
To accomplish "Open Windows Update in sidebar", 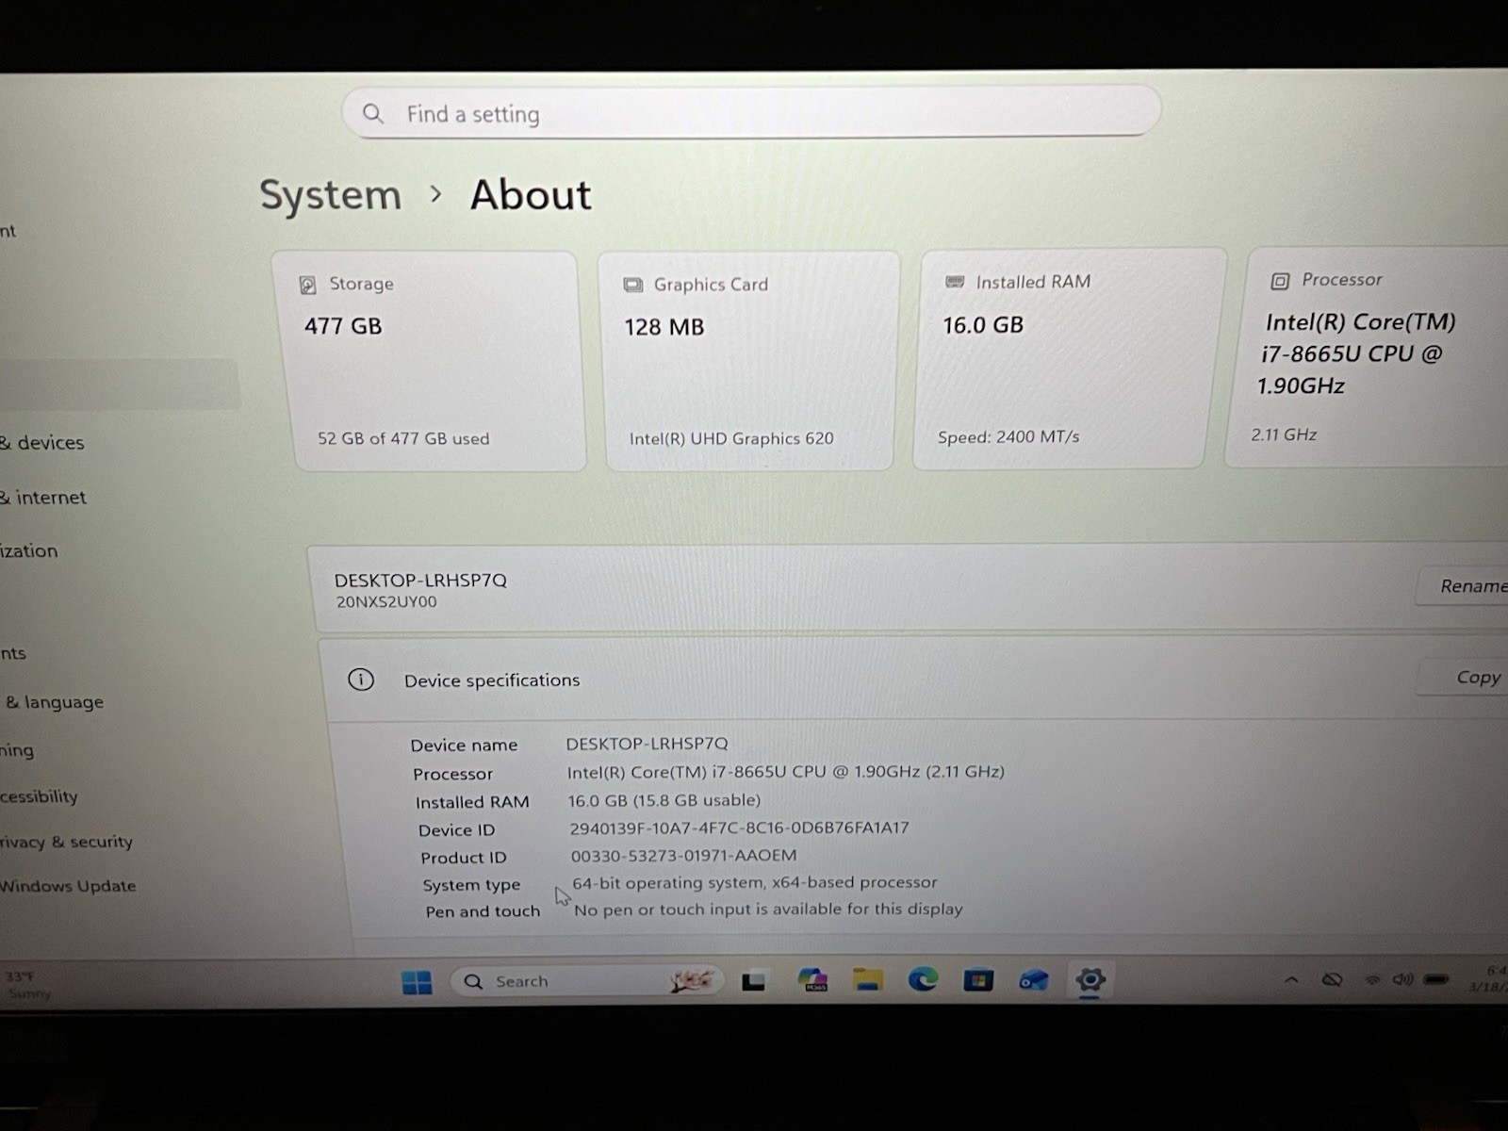I will [x=68, y=886].
